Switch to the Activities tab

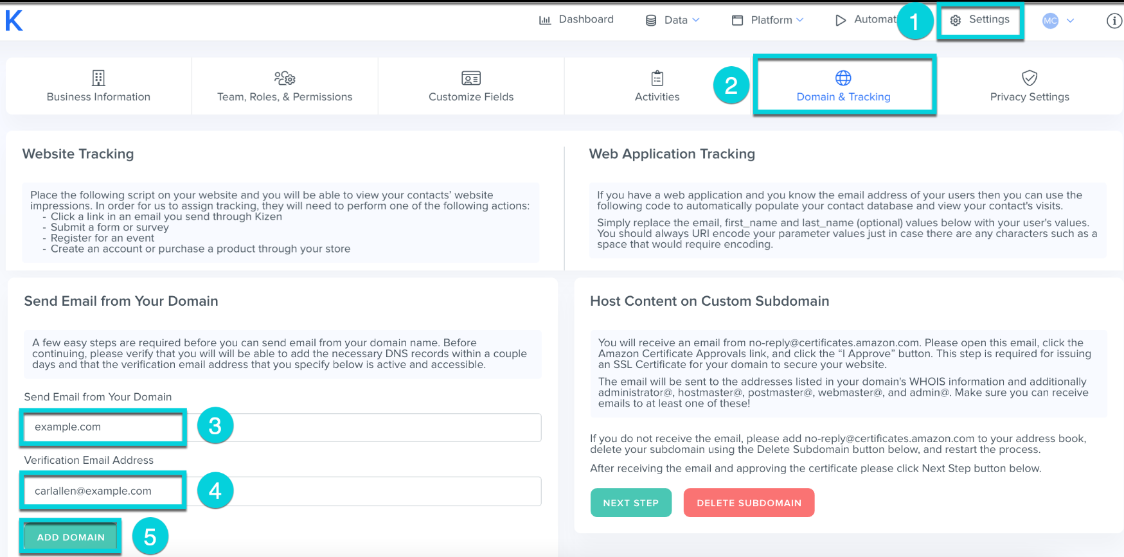(657, 86)
